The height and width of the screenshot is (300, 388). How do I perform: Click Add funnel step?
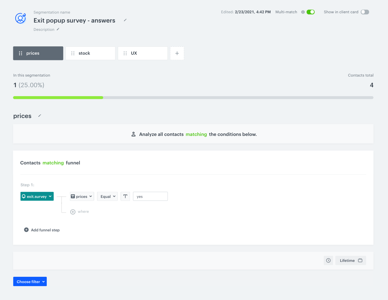[42, 230]
